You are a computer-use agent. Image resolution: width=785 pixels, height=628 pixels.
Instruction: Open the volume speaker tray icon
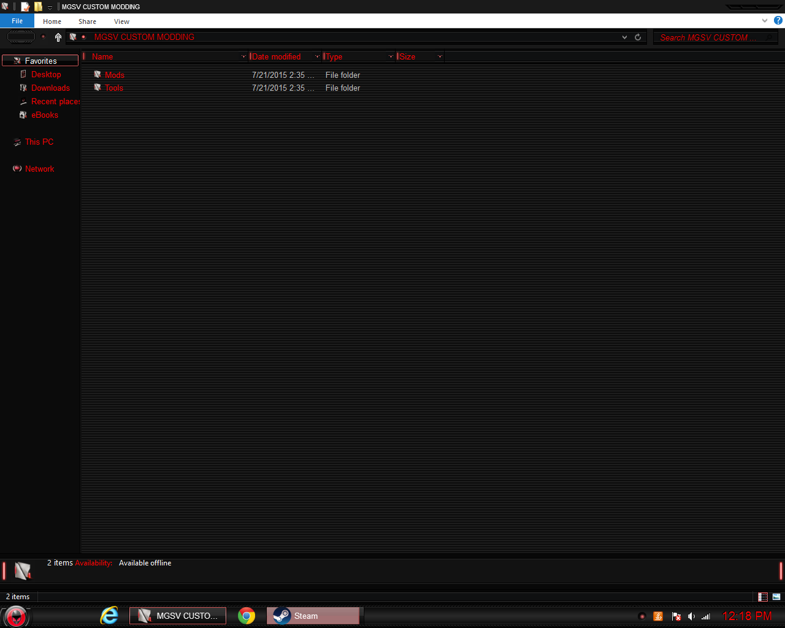point(691,616)
